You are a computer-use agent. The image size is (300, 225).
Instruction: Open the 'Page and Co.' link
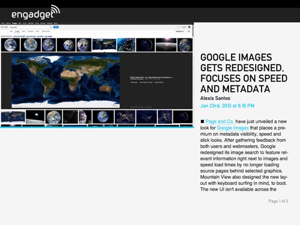click(220, 121)
